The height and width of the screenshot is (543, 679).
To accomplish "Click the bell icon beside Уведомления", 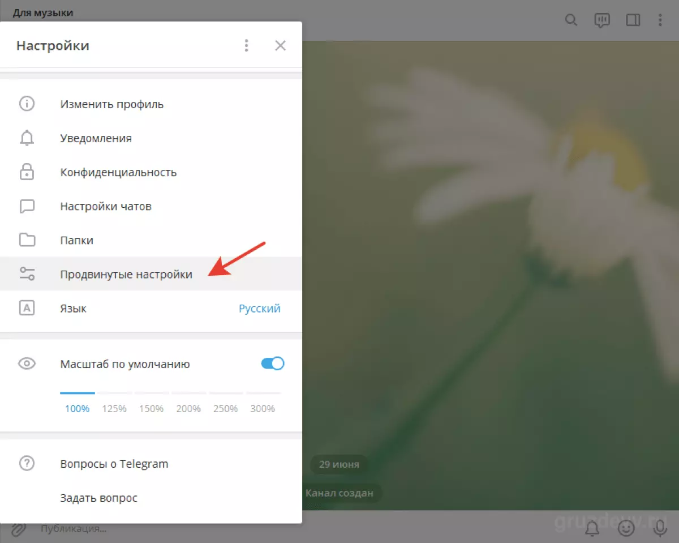I will pos(27,138).
